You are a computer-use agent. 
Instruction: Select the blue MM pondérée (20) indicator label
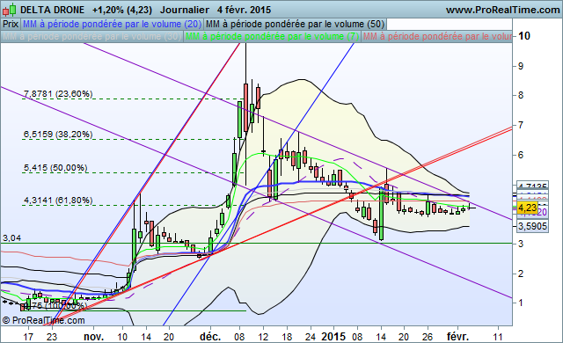coord(112,24)
